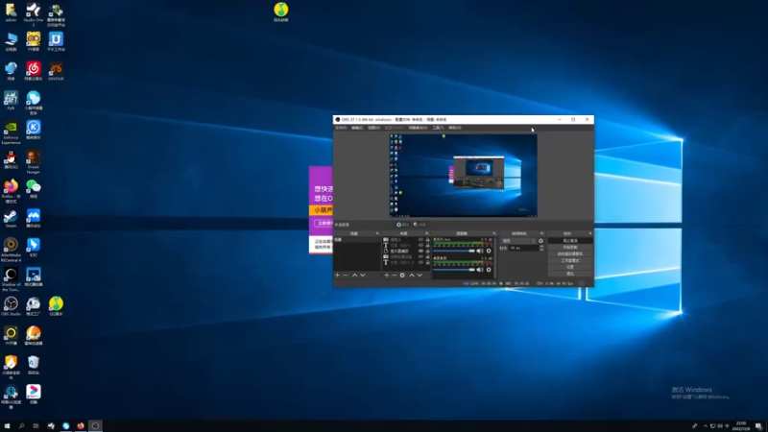Move selected source down in Sources panel
Image resolution: width=768 pixels, height=432 pixels.
tap(420, 276)
